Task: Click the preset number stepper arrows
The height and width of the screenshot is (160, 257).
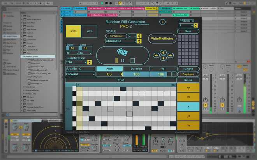Action: [196, 25]
